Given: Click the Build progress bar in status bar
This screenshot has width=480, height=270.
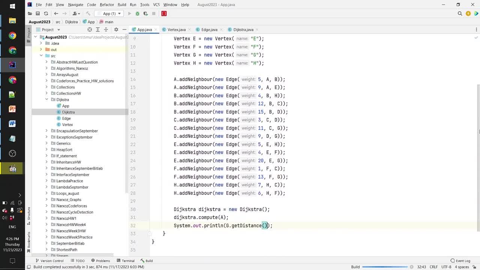Looking at the screenshot, I should pos(385,267).
